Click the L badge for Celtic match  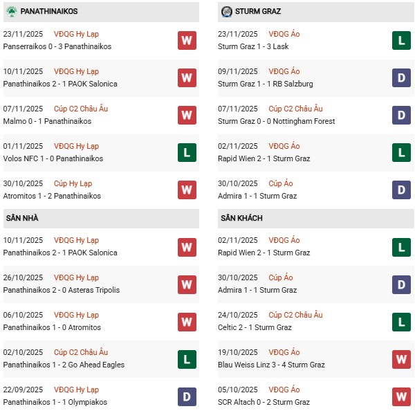point(401,321)
